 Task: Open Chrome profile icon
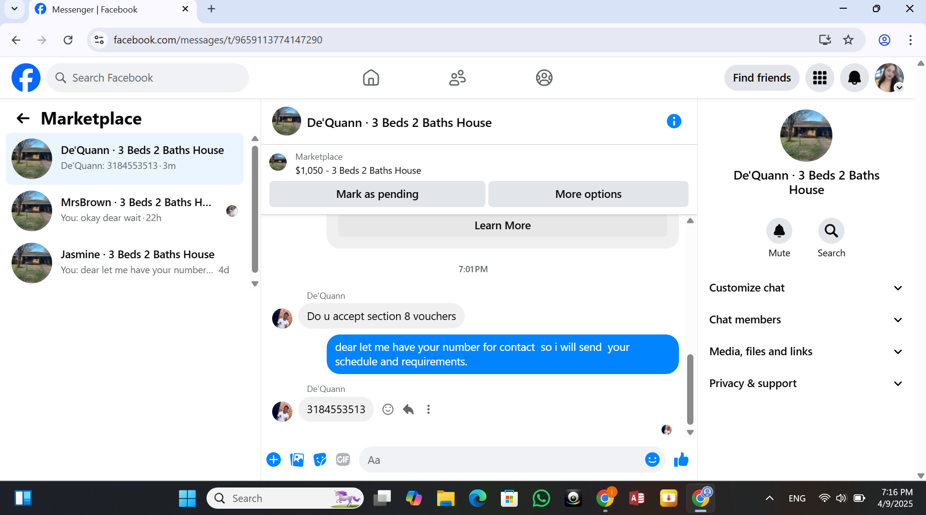click(884, 40)
